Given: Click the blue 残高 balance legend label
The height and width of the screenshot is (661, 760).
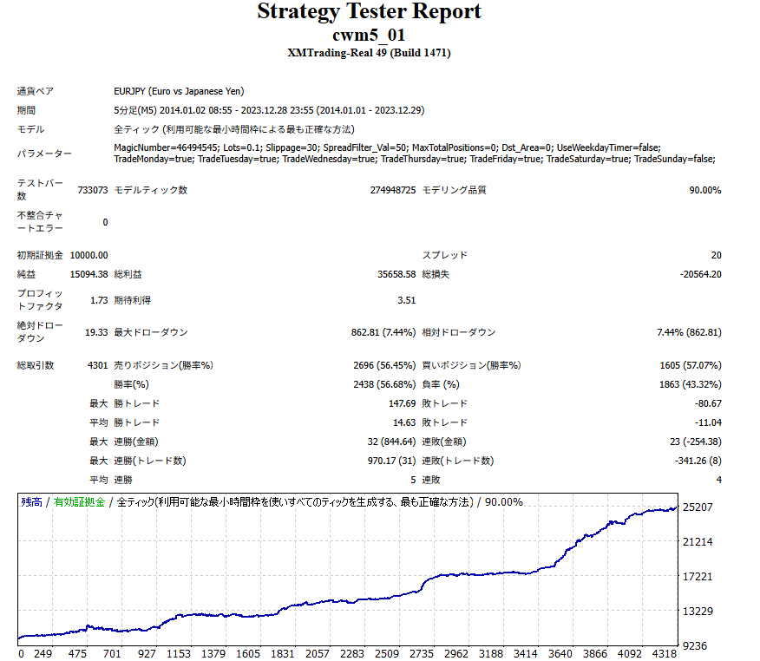Looking at the screenshot, I should (31, 502).
